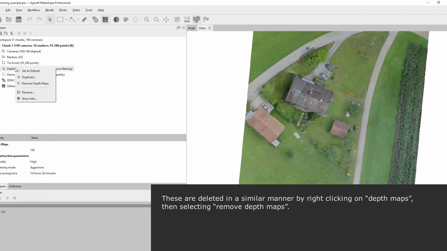Close the Ortho tab
447x251 pixels.
210,28
